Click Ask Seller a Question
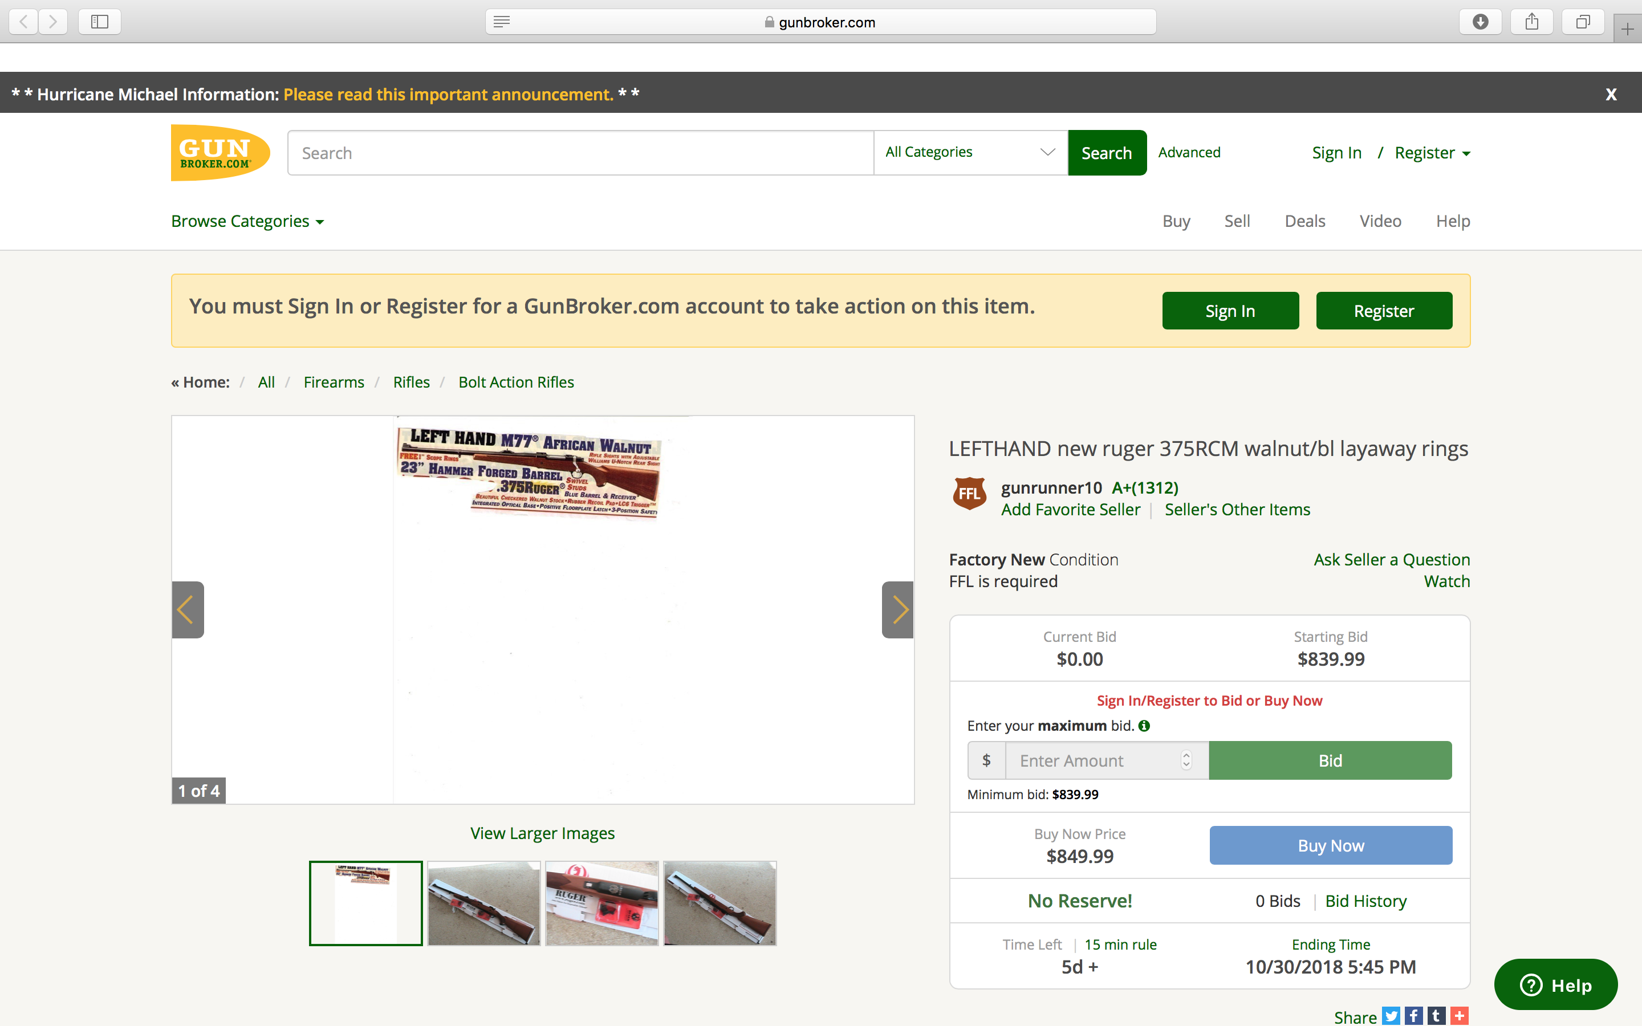The height and width of the screenshot is (1026, 1642). pyautogui.click(x=1392, y=559)
